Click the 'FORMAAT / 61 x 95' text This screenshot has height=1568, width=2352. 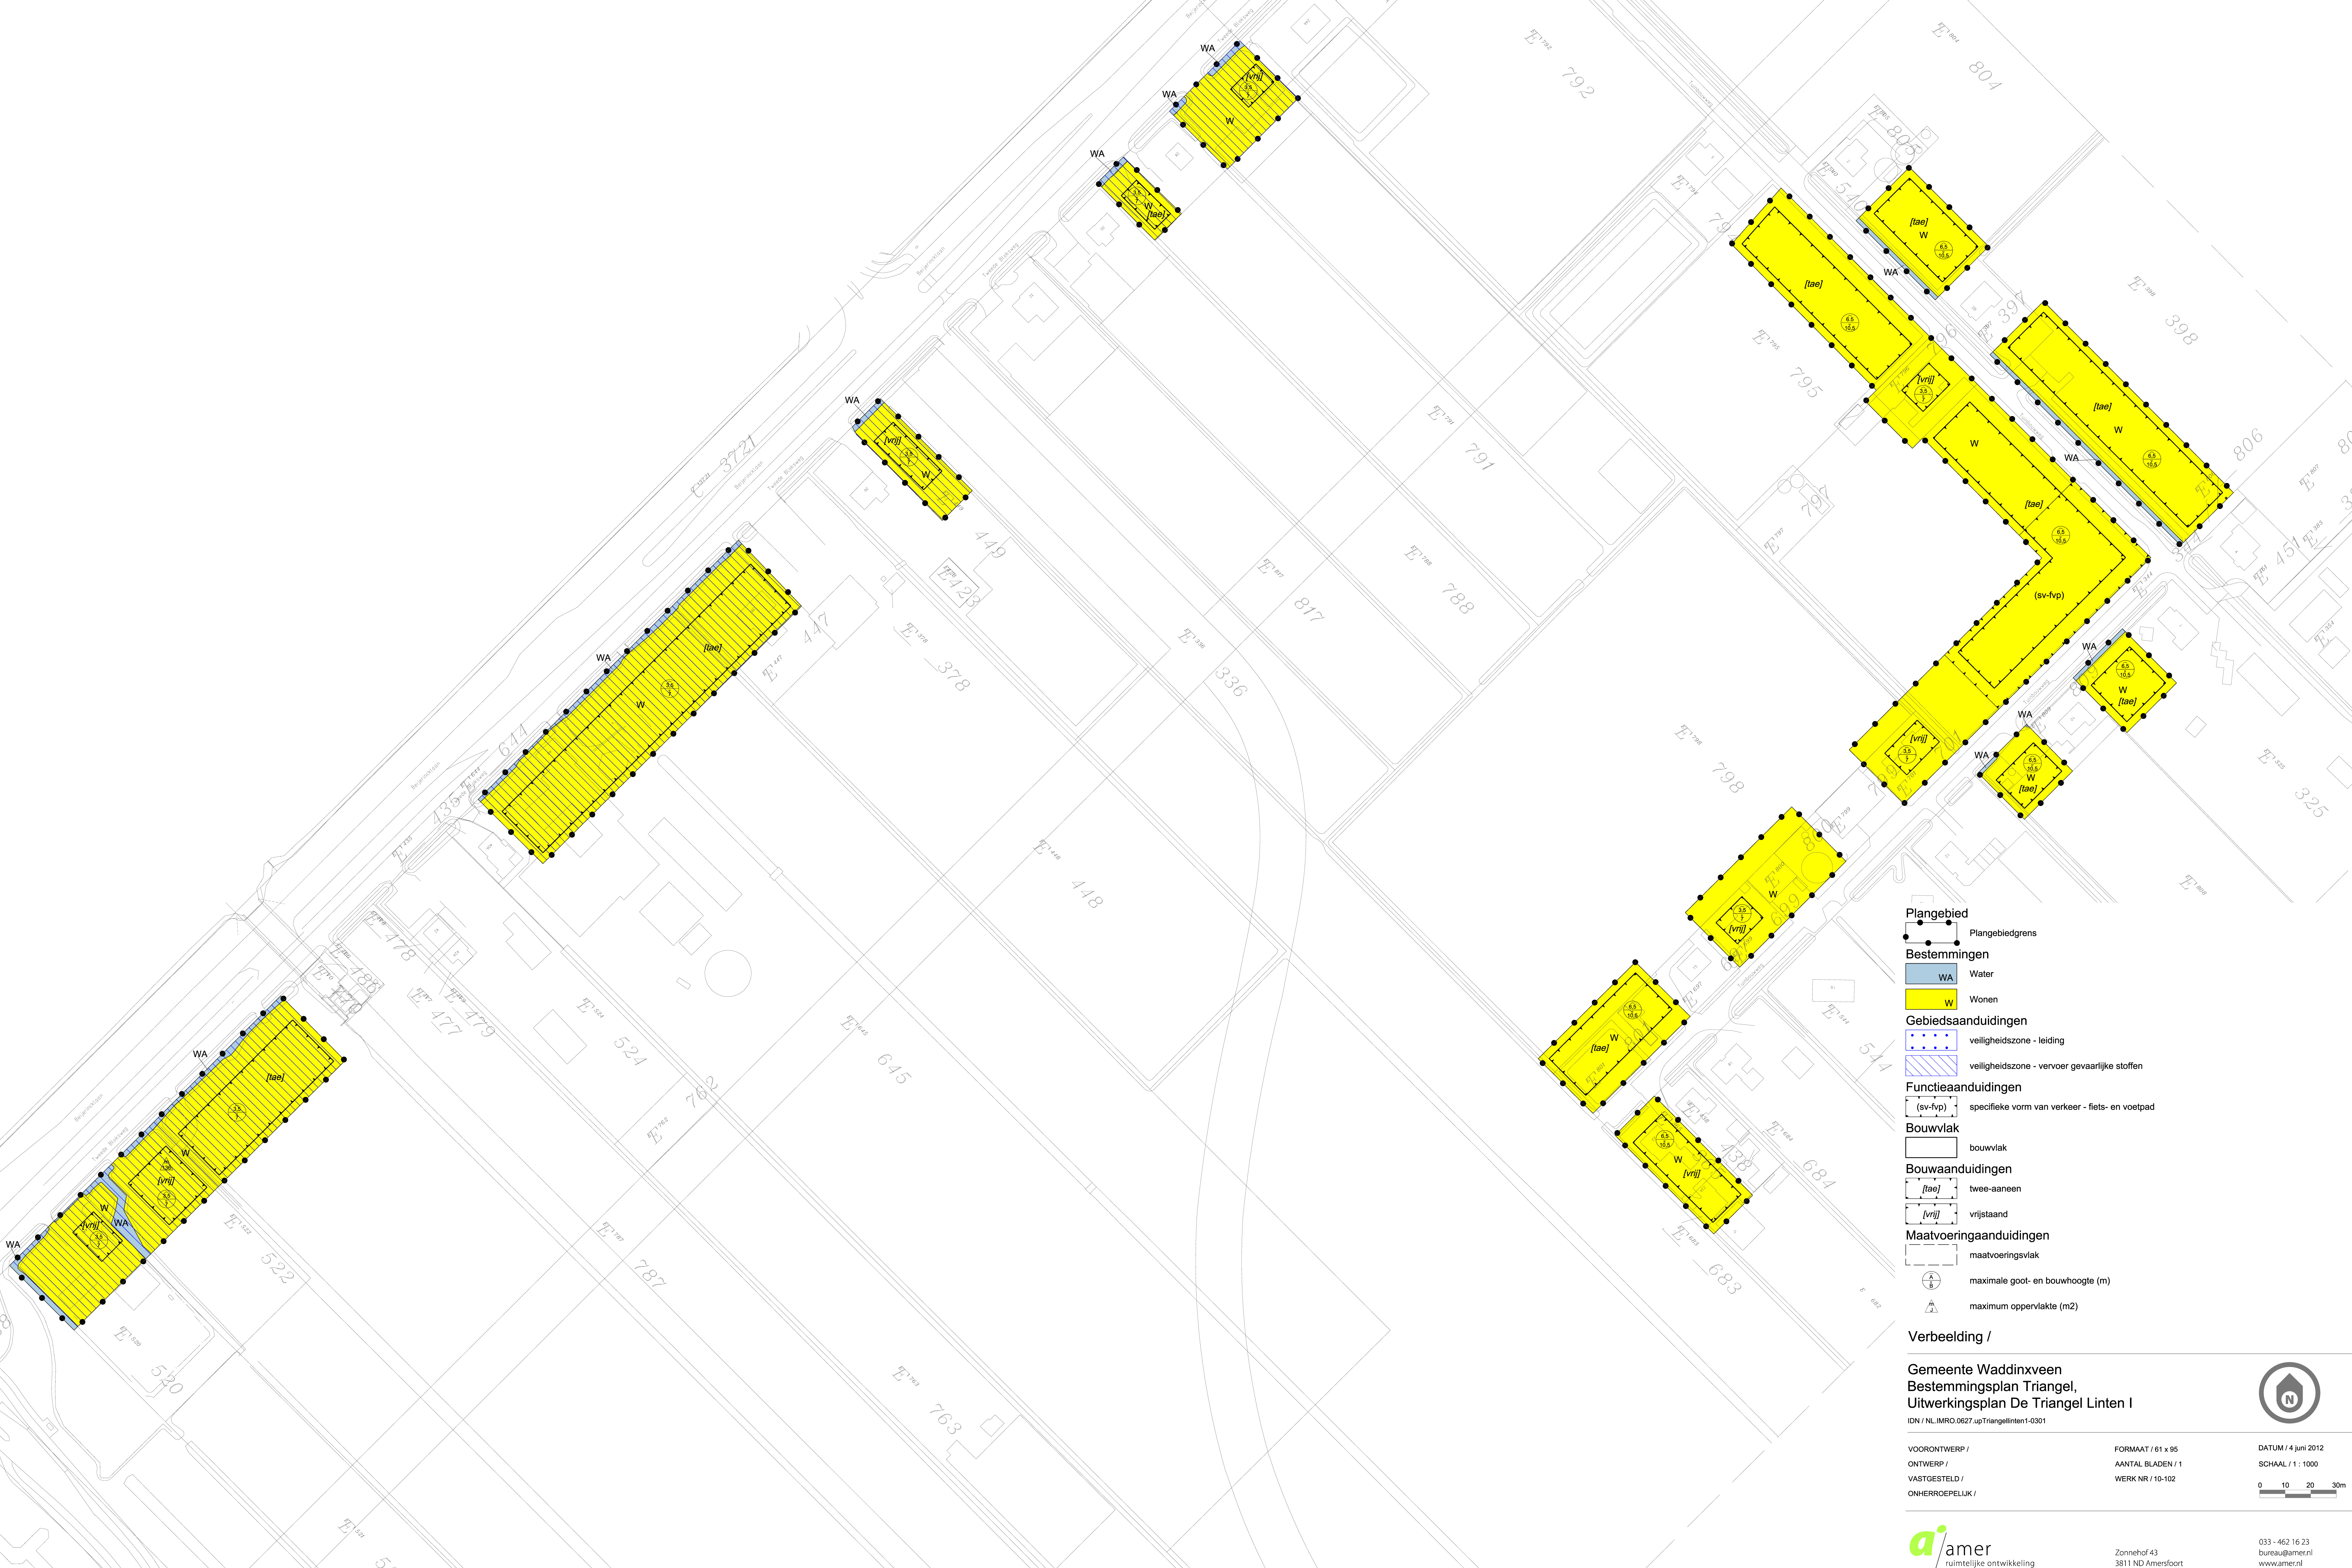tap(2146, 1449)
